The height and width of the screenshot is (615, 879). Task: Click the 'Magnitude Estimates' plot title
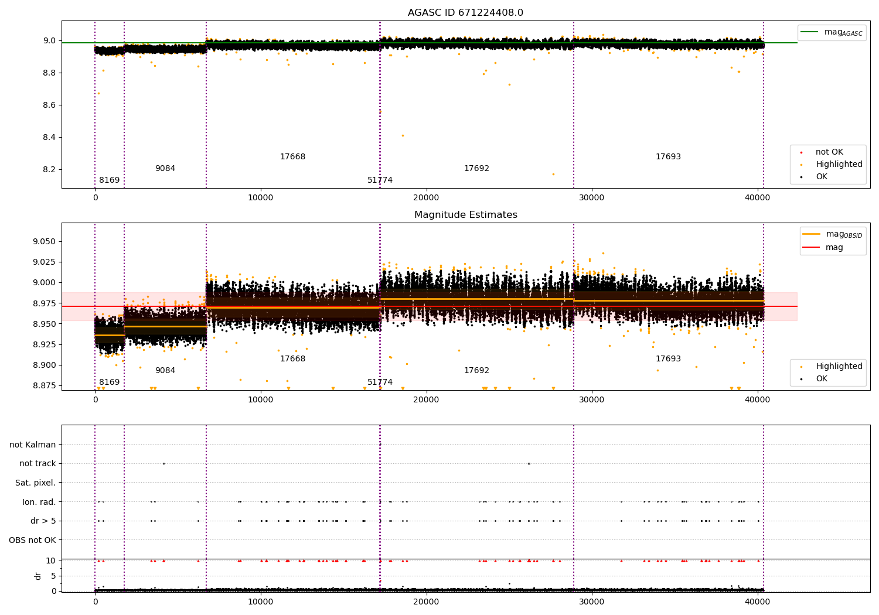465,215
